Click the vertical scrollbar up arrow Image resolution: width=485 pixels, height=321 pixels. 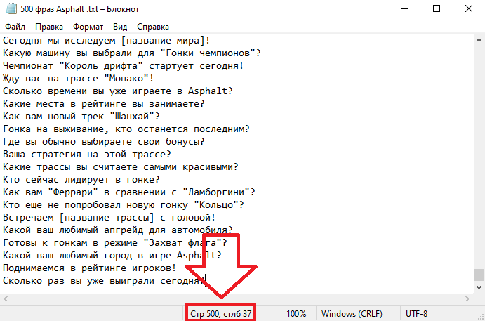click(479, 40)
